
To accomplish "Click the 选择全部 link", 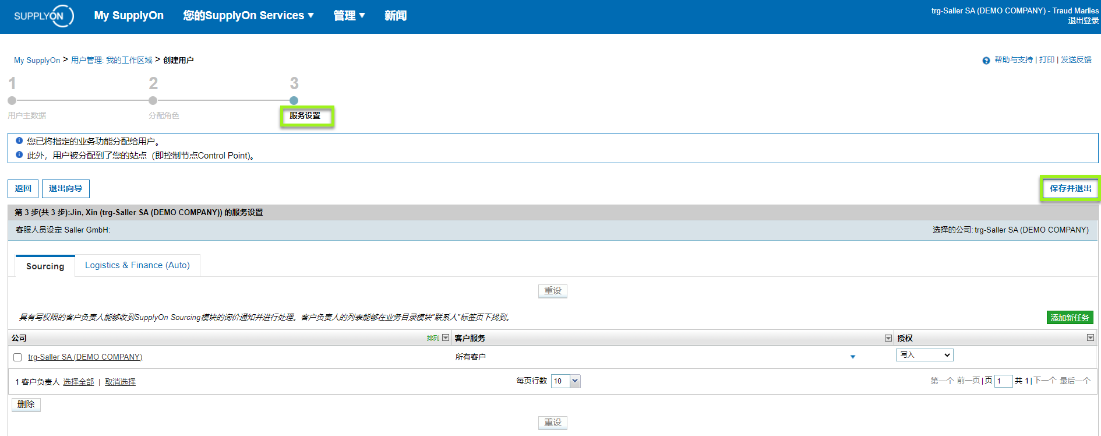I will [x=79, y=382].
